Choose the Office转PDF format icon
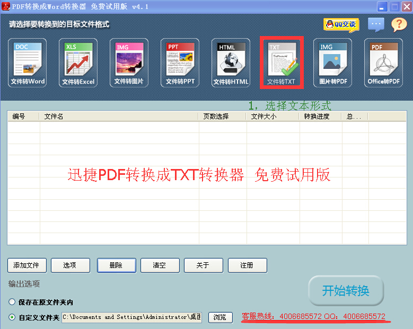This screenshot has height=329, width=413. tap(383, 63)
